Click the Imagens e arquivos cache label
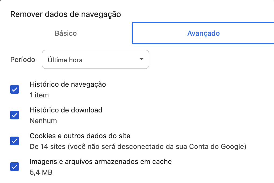The image size is (274, 183). click(100, 162)
